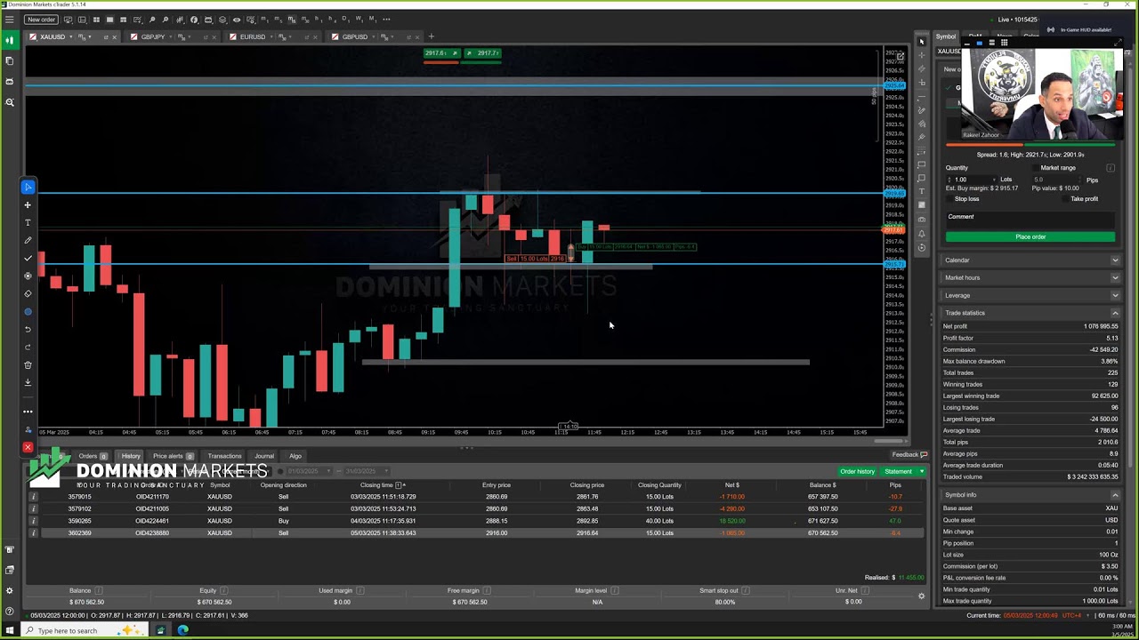Click the red close cross button
Screen dimensions: 1139x640
[x=28, y=447]
